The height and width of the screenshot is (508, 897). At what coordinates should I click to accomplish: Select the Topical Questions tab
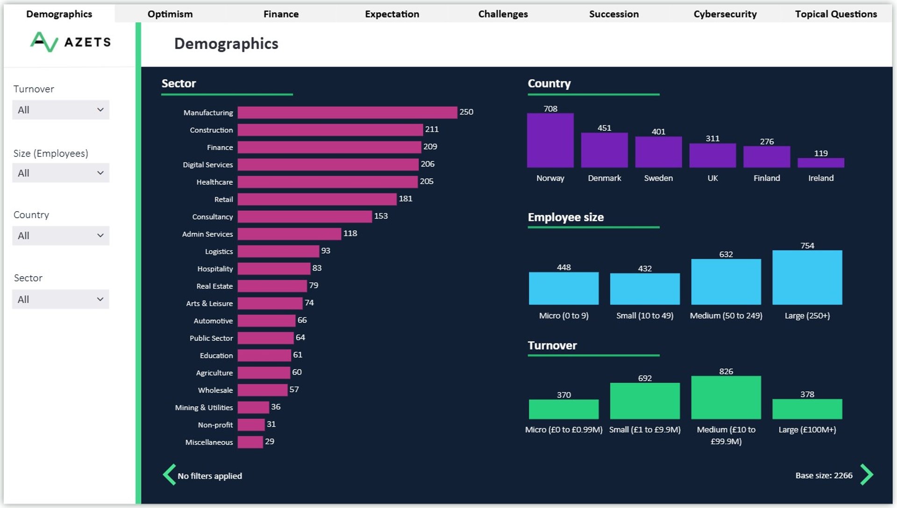(836, 14)
